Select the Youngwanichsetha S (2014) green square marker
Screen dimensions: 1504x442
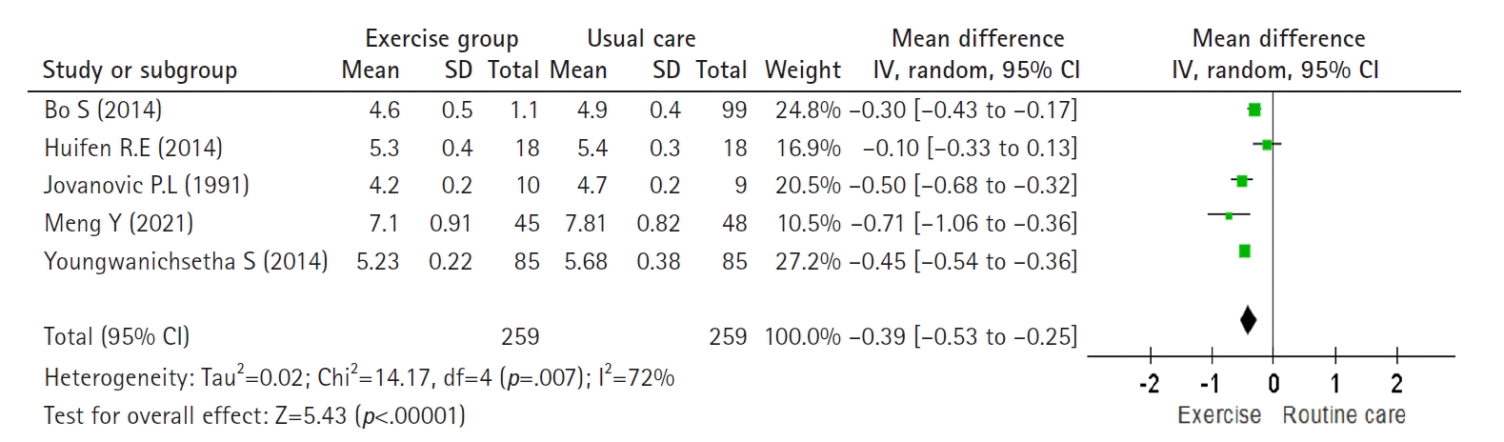click(x=1244, y=251)
